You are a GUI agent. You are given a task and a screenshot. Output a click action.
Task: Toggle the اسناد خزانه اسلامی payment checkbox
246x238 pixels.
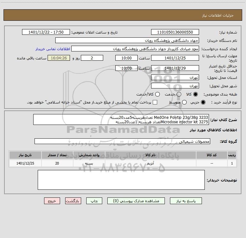click(x=155, y=102)
